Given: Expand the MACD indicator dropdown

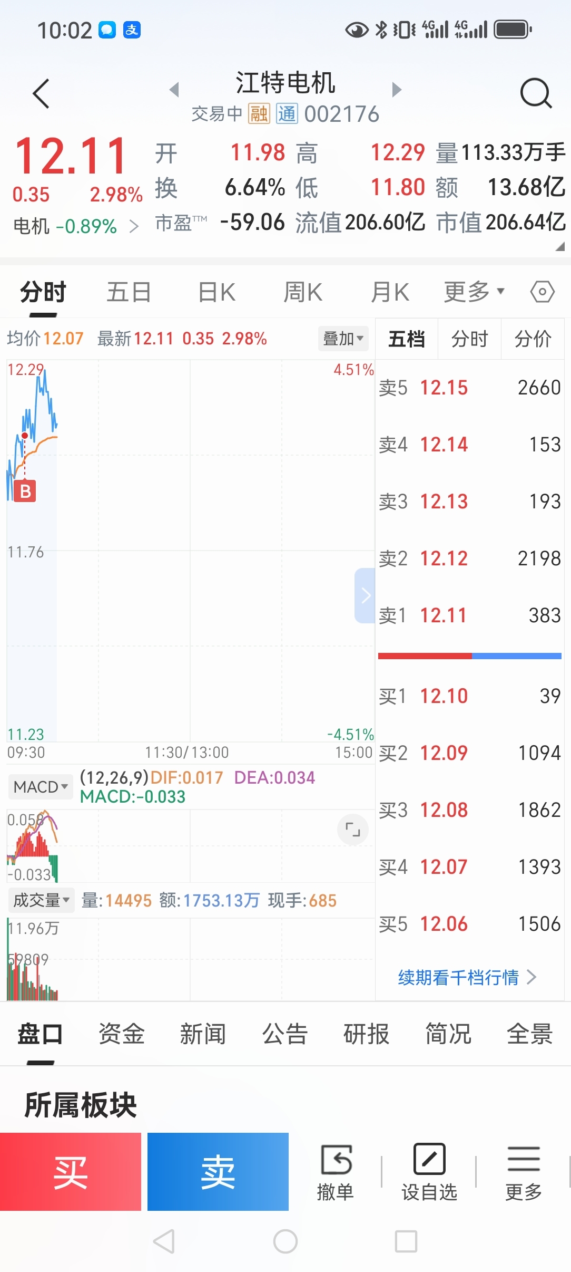Looking at the screenshot, I should pos(41,787).
